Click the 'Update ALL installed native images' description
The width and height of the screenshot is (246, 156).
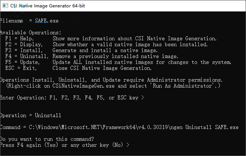pos(142,62)
